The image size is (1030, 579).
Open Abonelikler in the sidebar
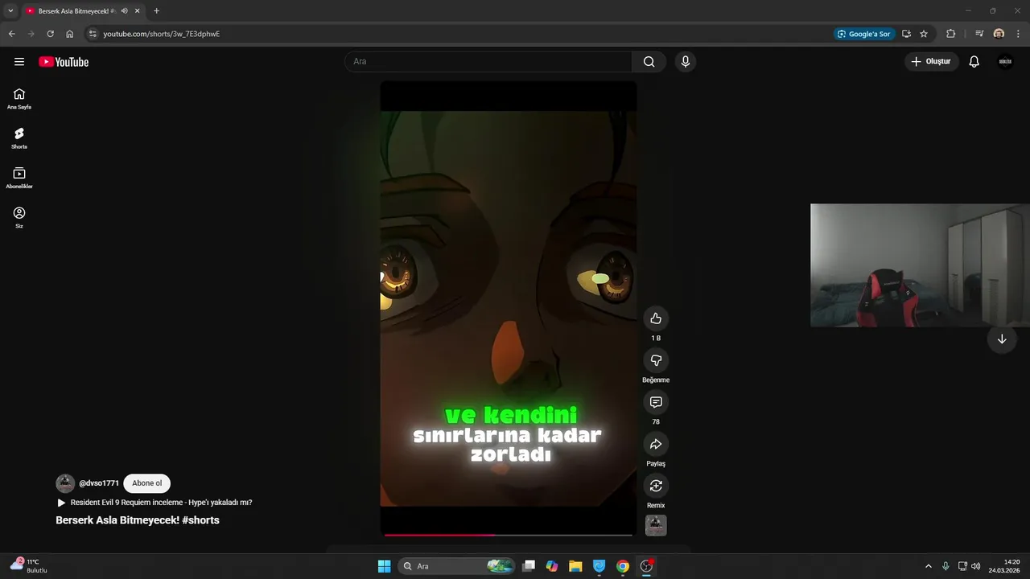[x=19, y=178]
